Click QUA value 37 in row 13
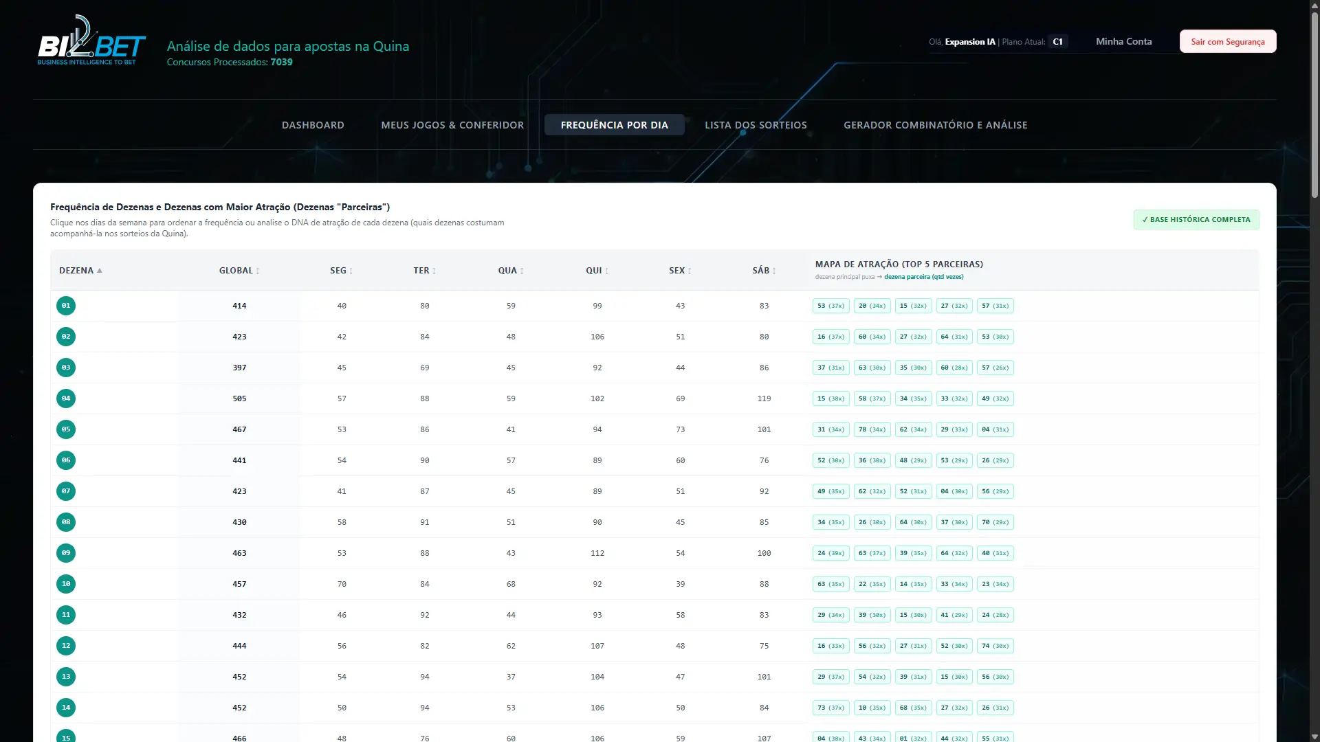The height and width of the screenshot is (742, 1320). [511, 677]
